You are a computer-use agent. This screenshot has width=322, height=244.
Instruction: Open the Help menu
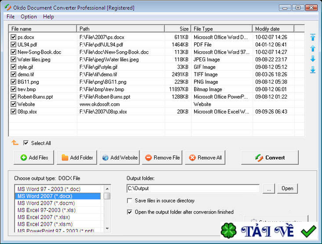click(x=48, y=16)
